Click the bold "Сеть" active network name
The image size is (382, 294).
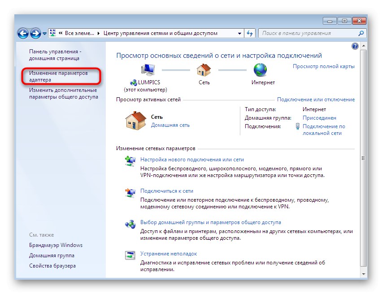pyautogui.click(x=156, y=117)
